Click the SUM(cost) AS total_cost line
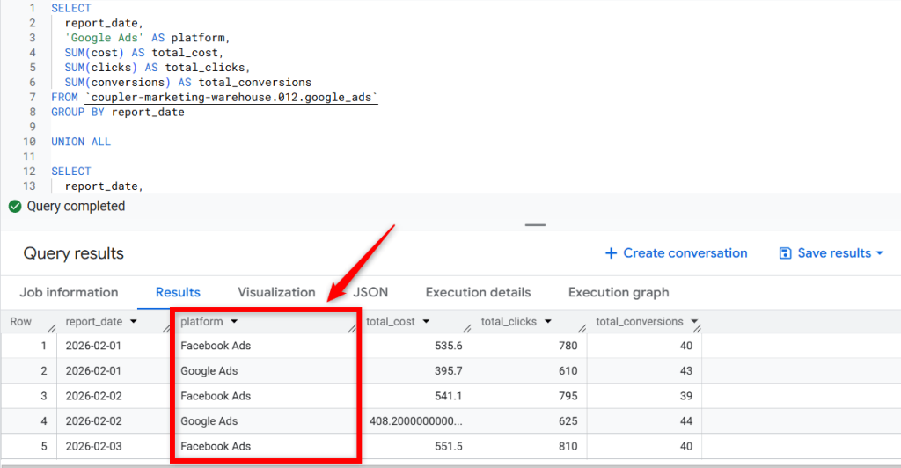Screen dimensions: 901x468 coord(143,53)
